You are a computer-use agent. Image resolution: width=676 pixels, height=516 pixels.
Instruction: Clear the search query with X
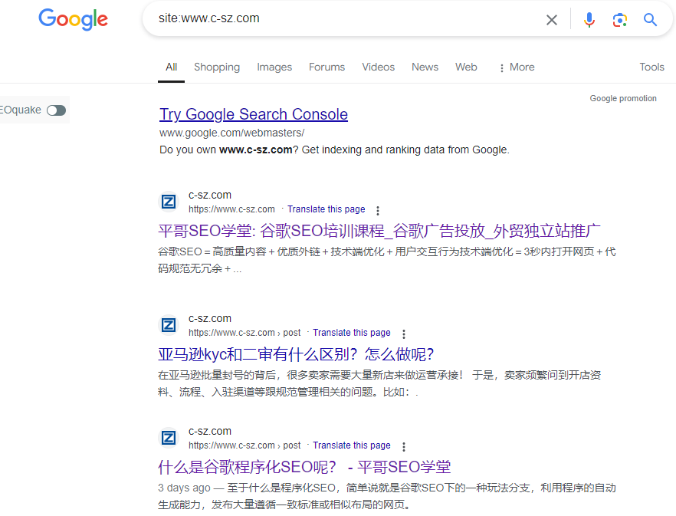pyautogui.click(x=551, y=20)
